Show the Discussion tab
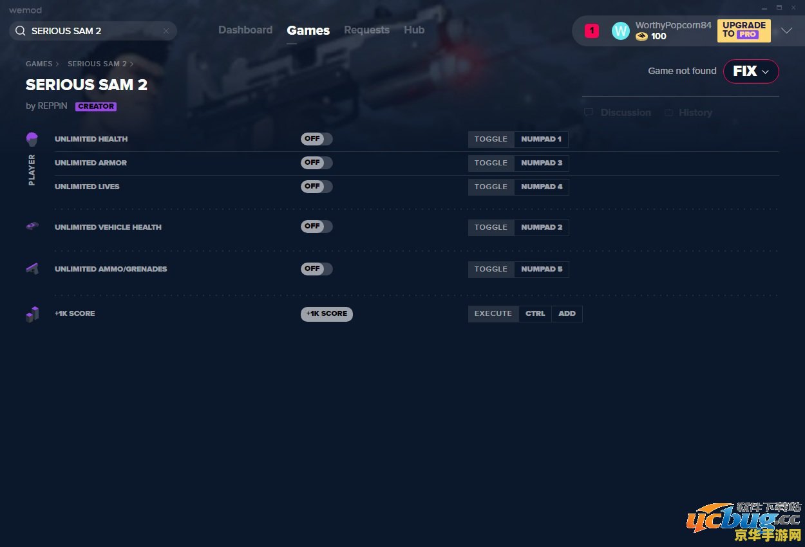The image size is (805, 547). 625,113
